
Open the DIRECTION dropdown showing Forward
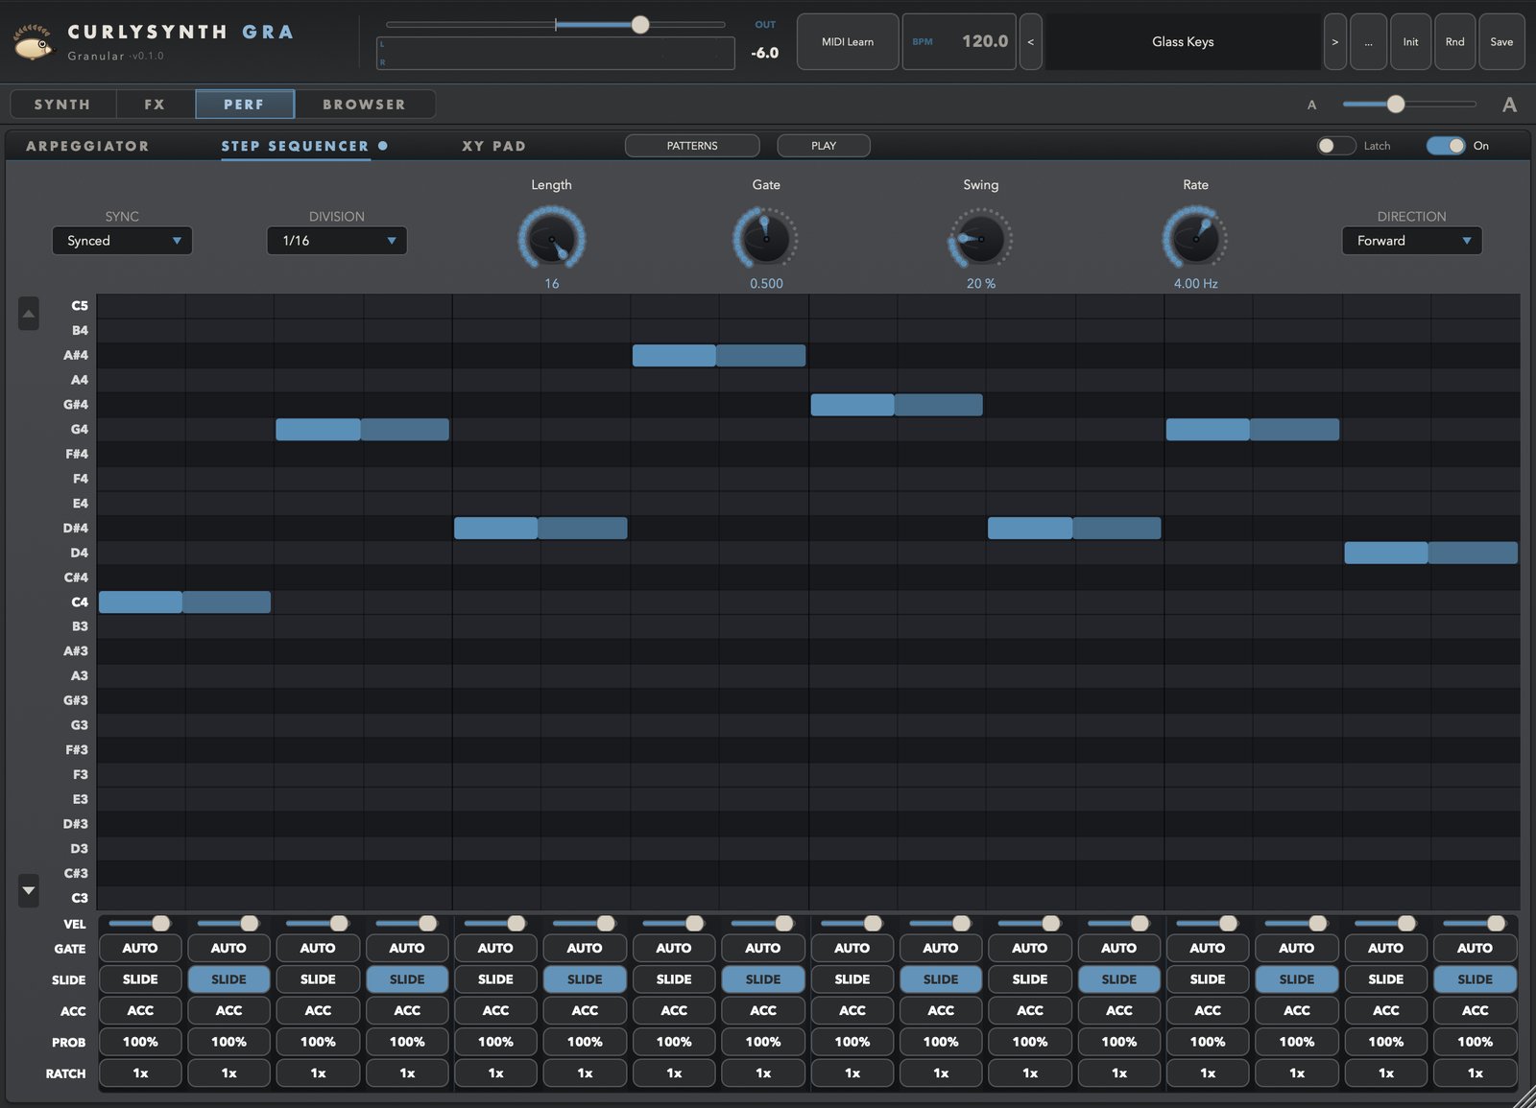click(x=1411, y=241)
